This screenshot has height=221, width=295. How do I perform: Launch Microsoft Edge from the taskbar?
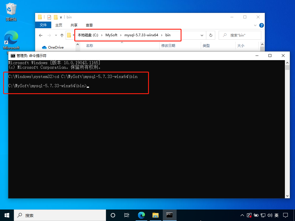tap(141, 215)
